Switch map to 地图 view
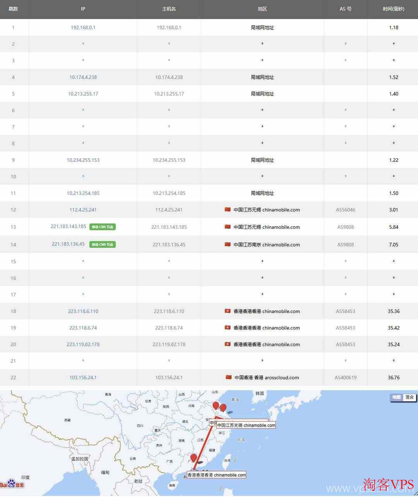The image size is (418, 497). 396,397
